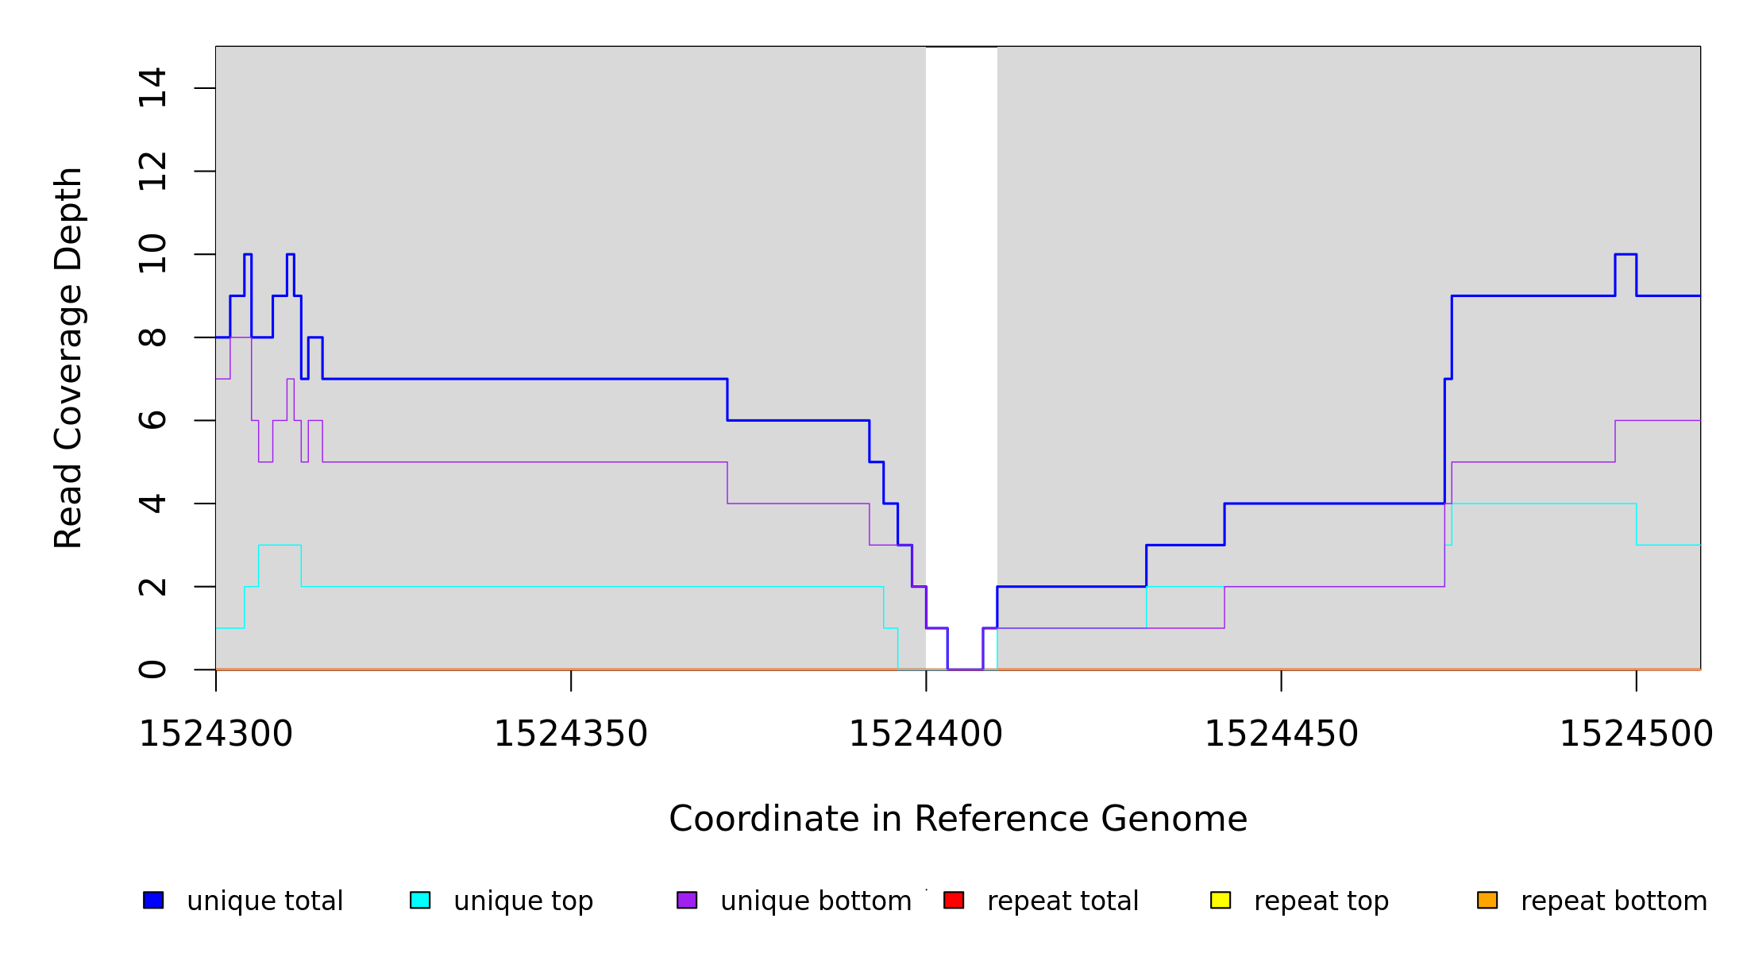Click the 1524400 x-axis tick label
The image size is (1747, 953).
(926, 734)
